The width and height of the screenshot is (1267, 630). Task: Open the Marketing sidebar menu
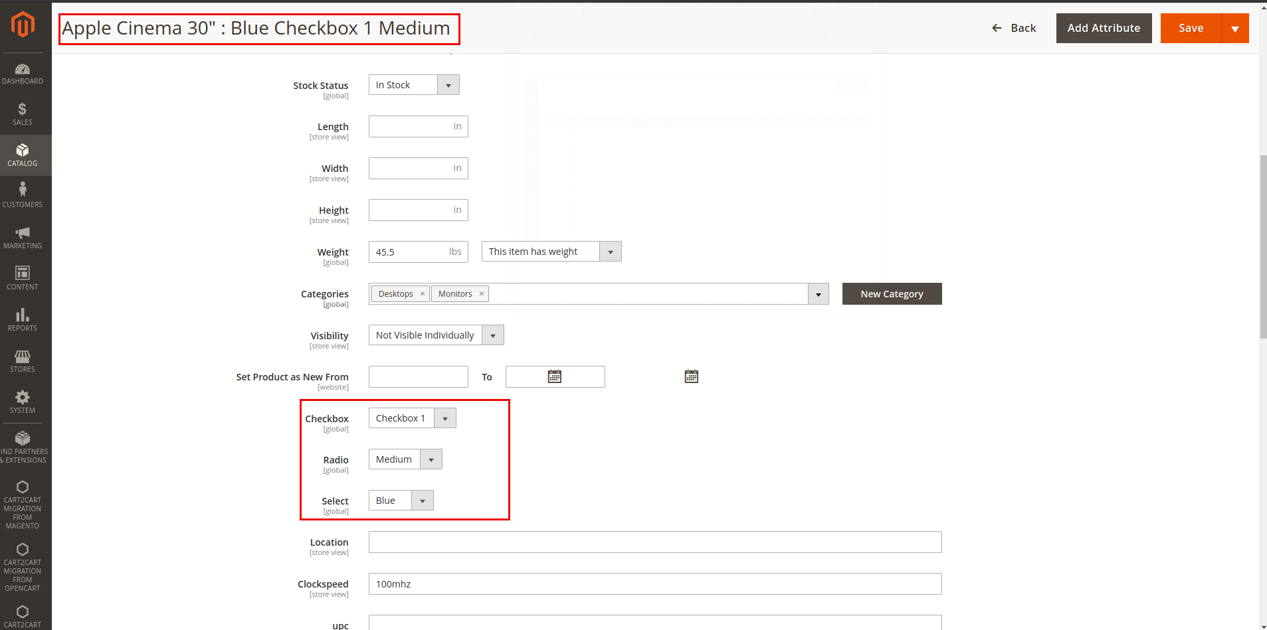23,238
